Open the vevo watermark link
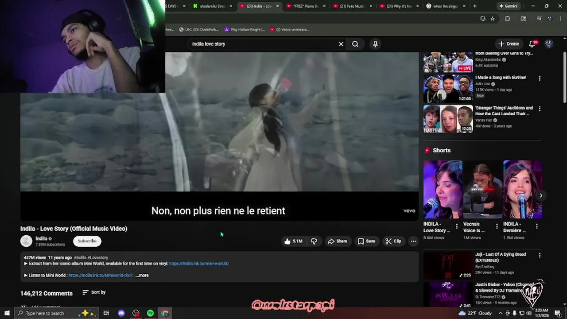The height and width of the screenshot is (319, 567). coord(409,211)
